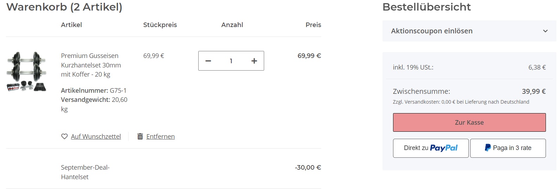Click the Warenkorb (2 Artikel) heading
The height and width of the screenshot is (189, 560).
tap(64, 7)
